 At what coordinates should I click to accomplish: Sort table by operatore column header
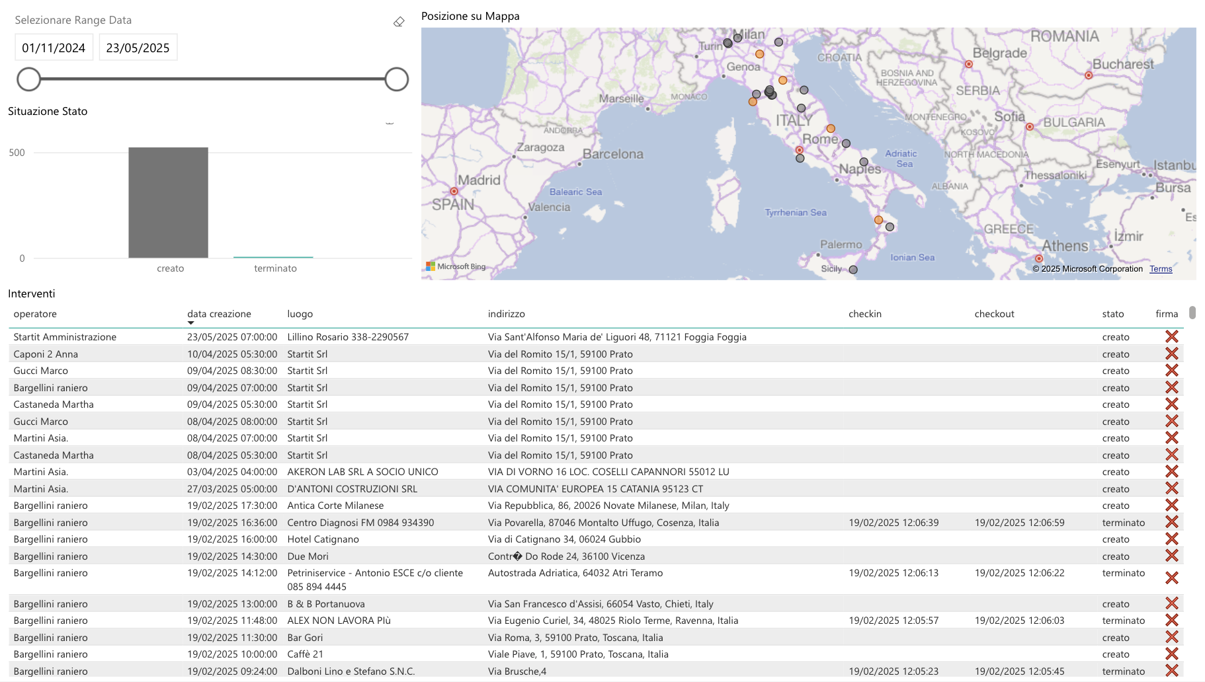tap(35, 314)
